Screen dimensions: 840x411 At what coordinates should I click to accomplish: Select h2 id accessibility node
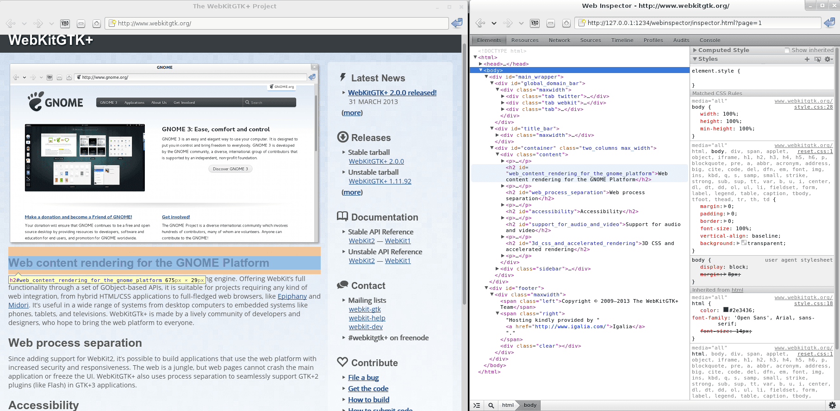572,211
